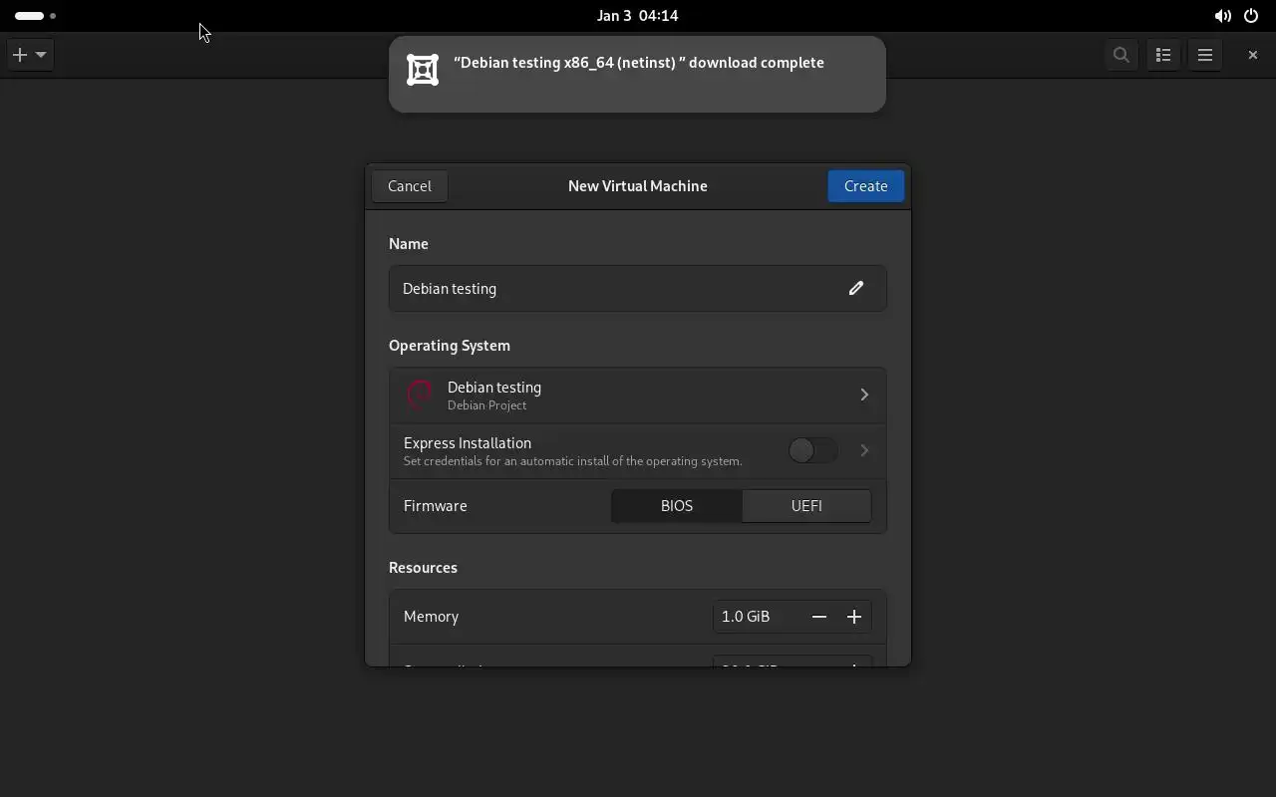Image resolution: width=1276 pixels, height=797 pixels.
Task: Open Express Installation details chevron
Action: [x=864, y=450]
